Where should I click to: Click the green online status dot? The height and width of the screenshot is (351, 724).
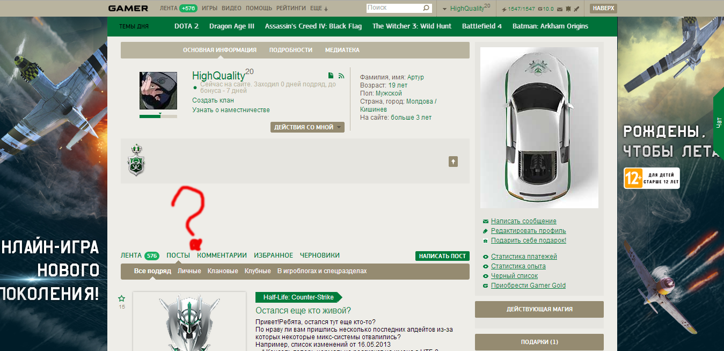click(x=195, y=87)
